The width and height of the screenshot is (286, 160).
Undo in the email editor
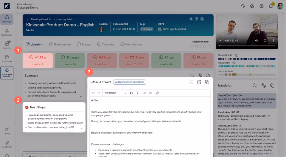(x=93, y=93)
